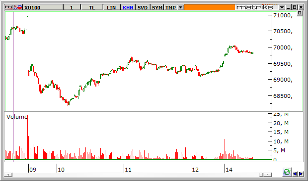308x181 pixels.
Task: Click date label 09 on time axis
Action: [33, 170]
